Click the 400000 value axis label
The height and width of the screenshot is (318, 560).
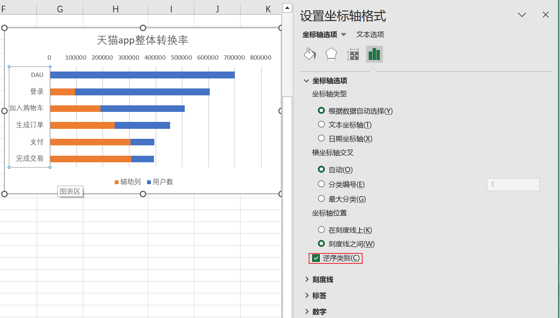pyautogui.click(x=155, y=58)
